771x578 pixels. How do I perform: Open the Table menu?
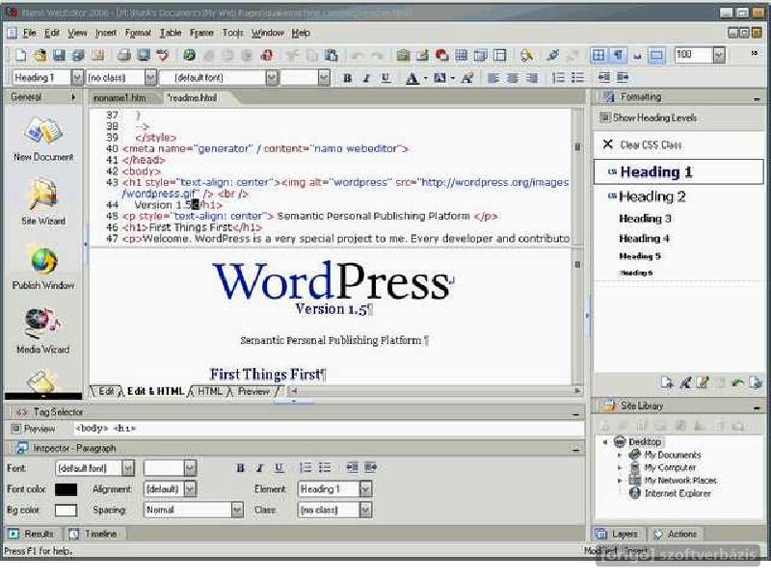171,33
